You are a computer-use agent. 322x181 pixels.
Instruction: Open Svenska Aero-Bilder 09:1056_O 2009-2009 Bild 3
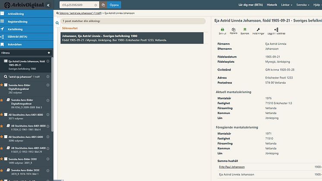coord(26,104)
